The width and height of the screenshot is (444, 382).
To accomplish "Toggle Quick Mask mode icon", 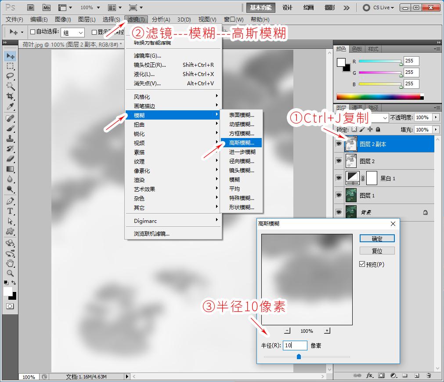I will click(10, 306).
